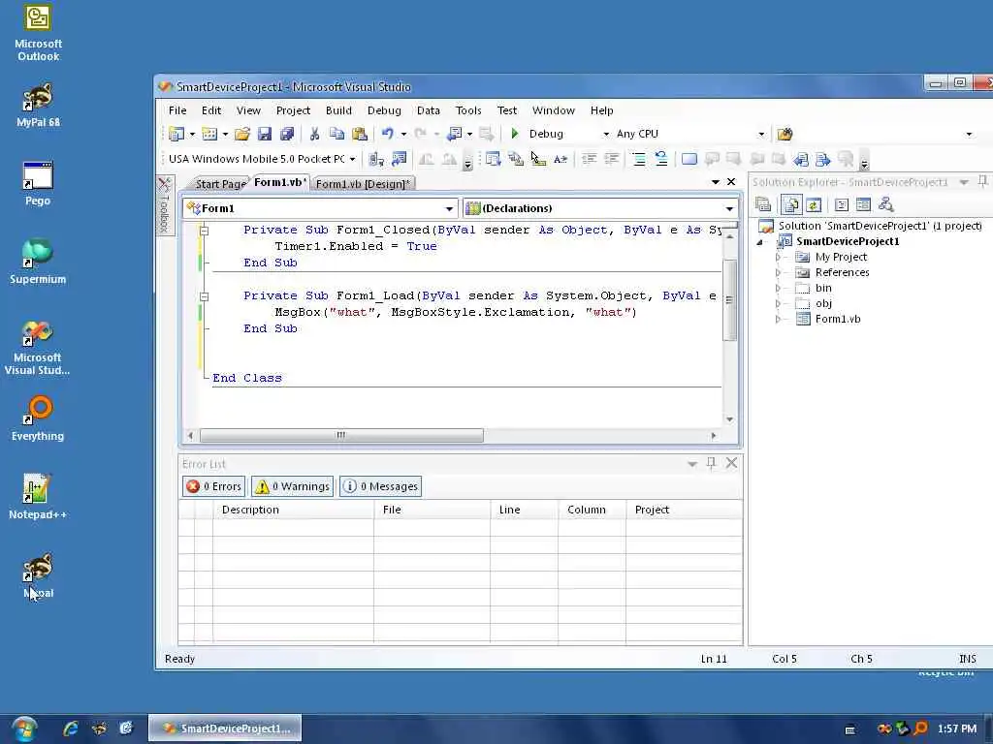Open the Any CPU platform dropdown
The height and width of the screenshot is (744, 993).
pyautogui.click(x=761, y=134)
